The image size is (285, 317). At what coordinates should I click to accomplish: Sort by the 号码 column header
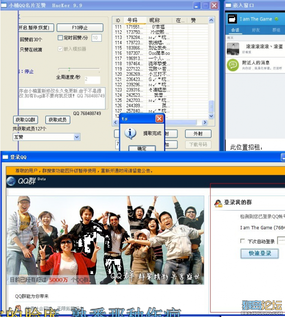coord(135,20)
